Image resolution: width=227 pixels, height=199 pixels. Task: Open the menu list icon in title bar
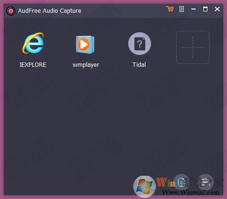coord(181,9)
